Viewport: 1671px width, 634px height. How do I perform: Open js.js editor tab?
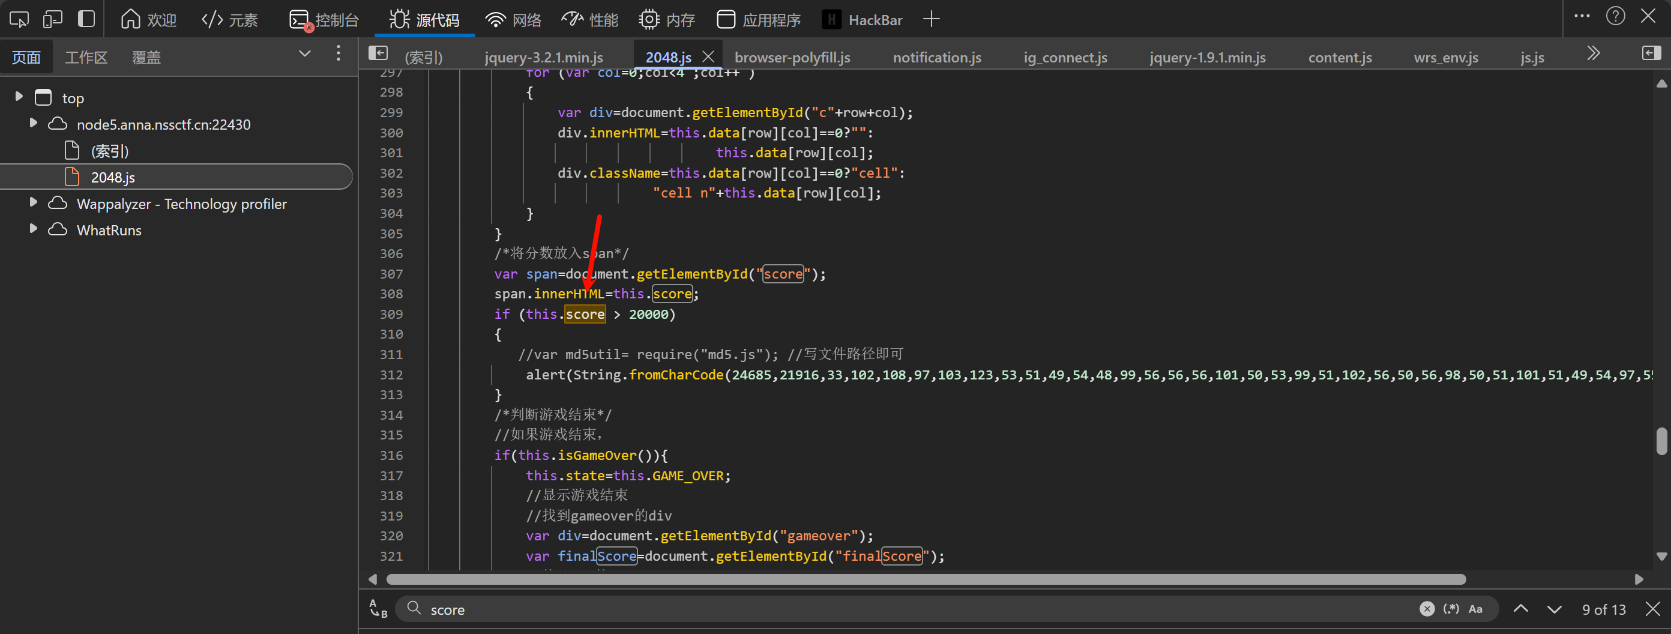point(1532,58)
